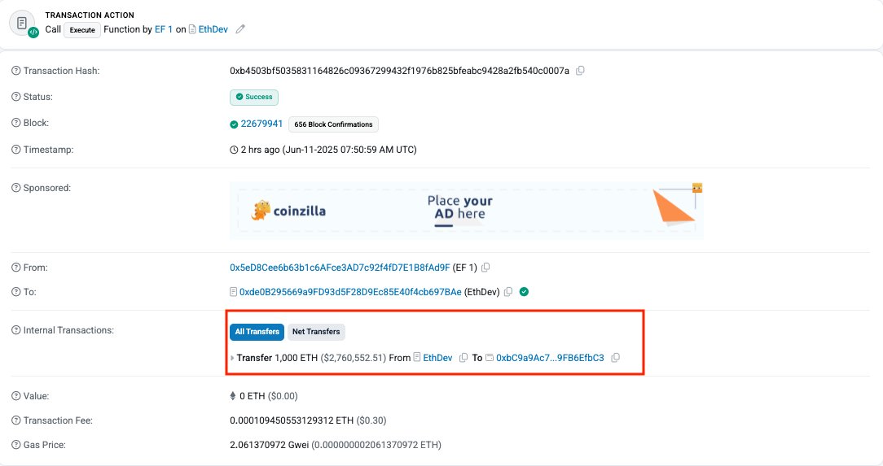Copy the transaction hash

580,71
